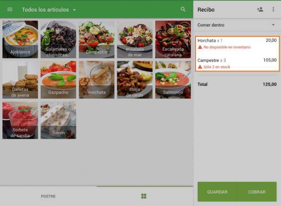Add Ajoblanco to the order

click(20, 39)
